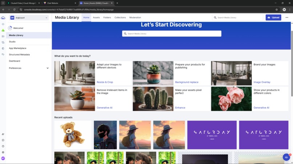Click the page vertical scrollbar
This screenshot has height=164, width=293.
point(292,63)
